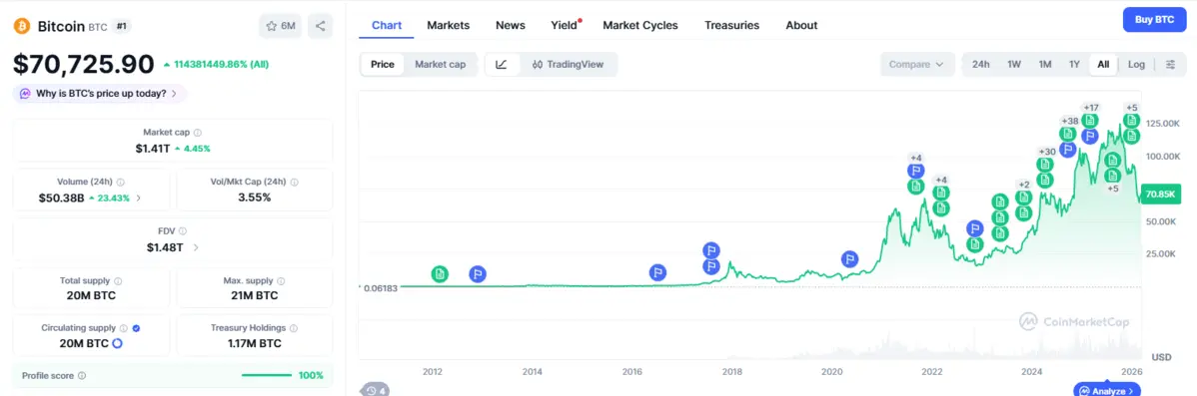Click the Profile score info icon
This screenshot has height=396, width=1197.
[x=82, y=375]
